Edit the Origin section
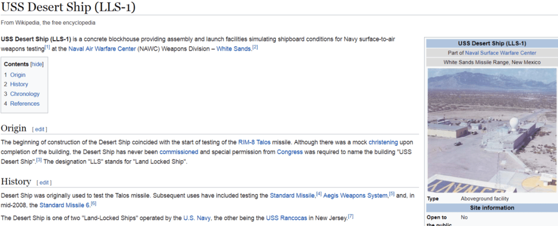This screenshot has width=558, height=226. pos(40,129)
